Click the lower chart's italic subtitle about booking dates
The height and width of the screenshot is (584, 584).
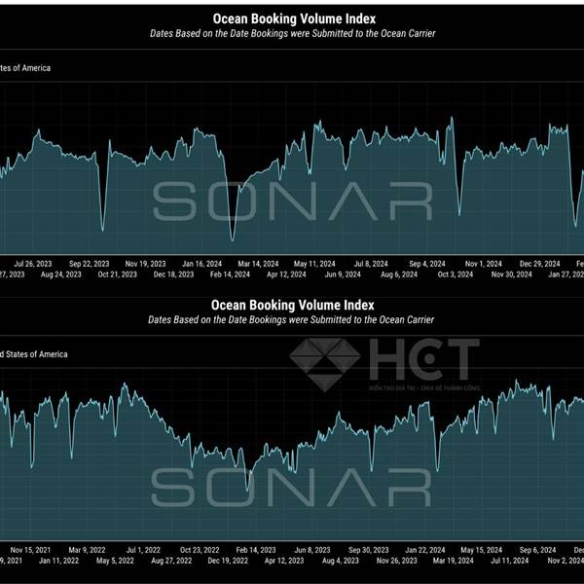[x=291, y=320]
